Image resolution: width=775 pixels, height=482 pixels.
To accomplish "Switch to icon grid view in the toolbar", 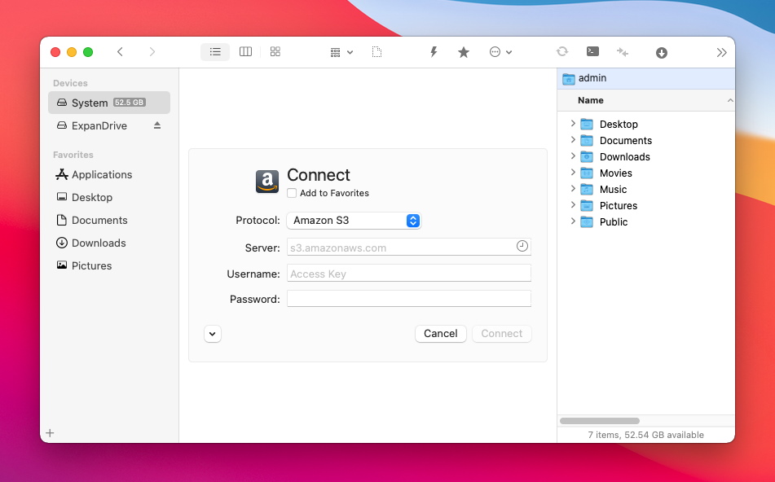I will (x=275, y=52).
